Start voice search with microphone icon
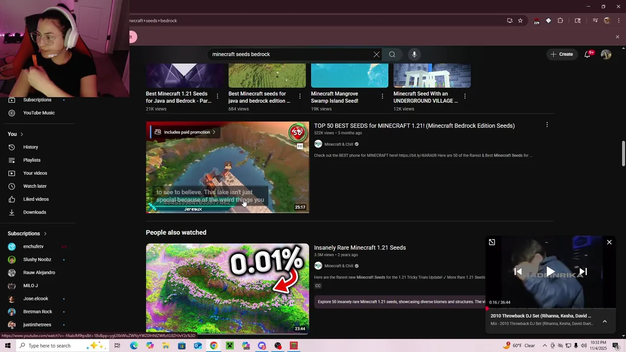 [x=414, y=54]
